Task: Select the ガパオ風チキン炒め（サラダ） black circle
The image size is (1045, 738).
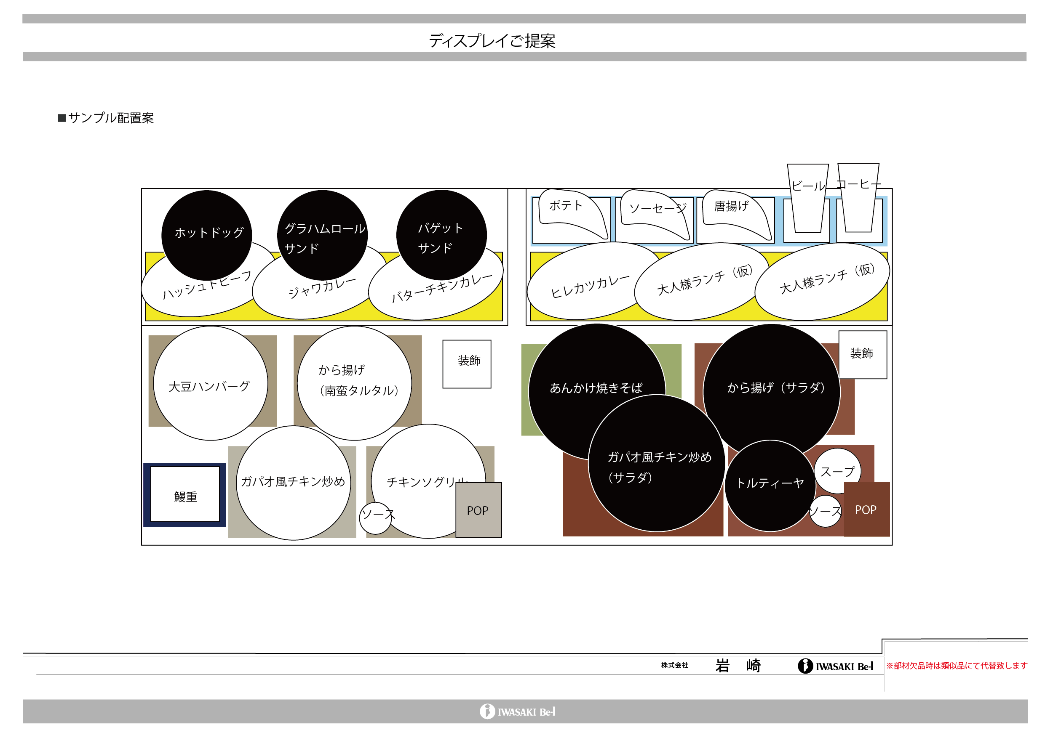Action: coord(657,463)
